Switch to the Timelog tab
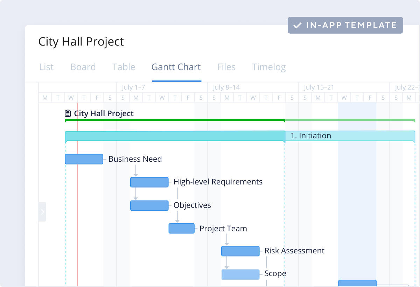Image resolution: width=420 pixels, height=287 pixels. pos(269,67)
